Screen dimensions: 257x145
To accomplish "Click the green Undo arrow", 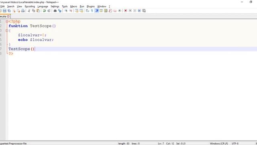I will [x=44, y=11].
